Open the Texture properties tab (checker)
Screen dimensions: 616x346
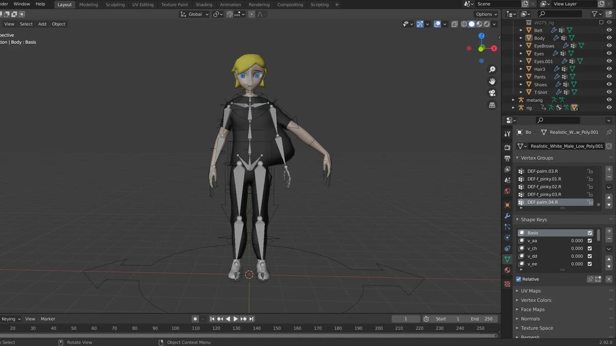[507, 283]
